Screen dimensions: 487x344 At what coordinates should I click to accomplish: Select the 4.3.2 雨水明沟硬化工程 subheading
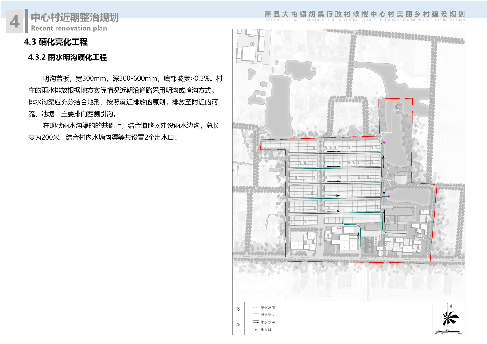click(x=67, y=57)
